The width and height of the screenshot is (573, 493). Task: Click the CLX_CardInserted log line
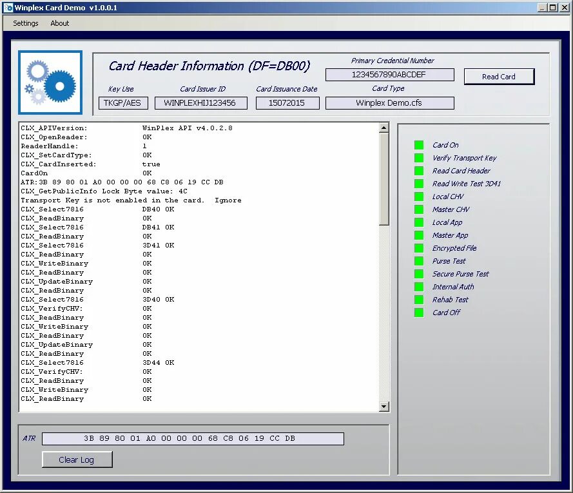(90, 164)
